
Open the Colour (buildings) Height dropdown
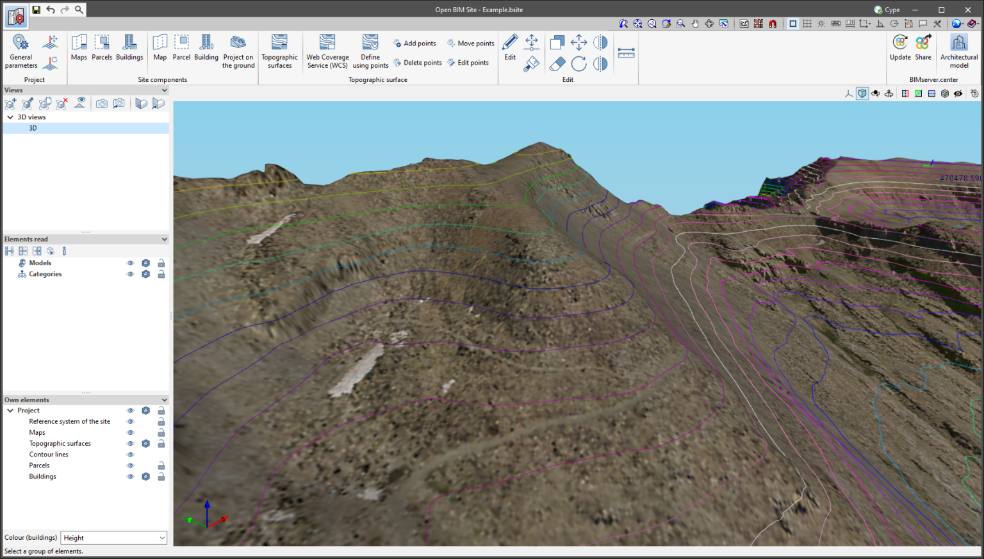[113, 538]
